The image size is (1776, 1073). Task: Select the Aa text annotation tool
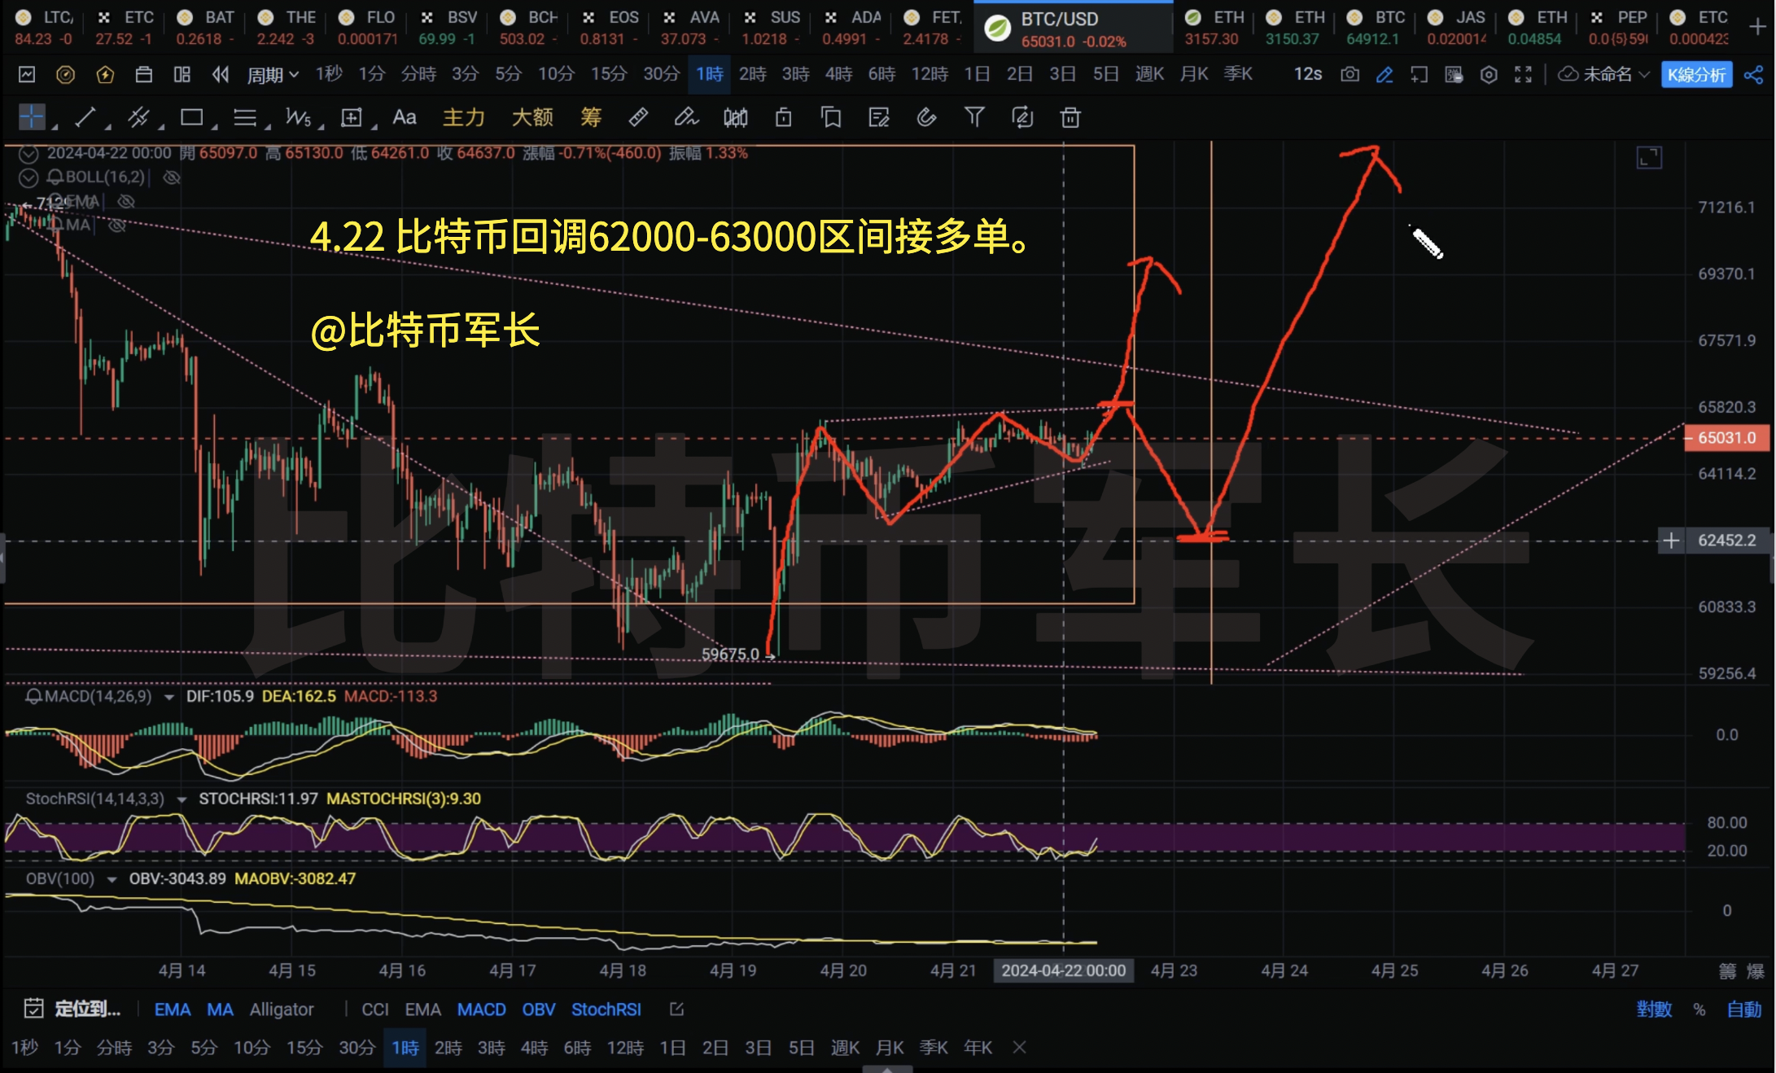[x=405, y=117]
